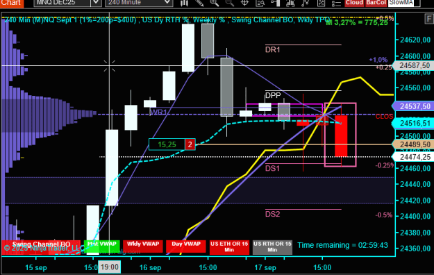
Task: Open the data box icon
Action: click(x=260, y=3)
